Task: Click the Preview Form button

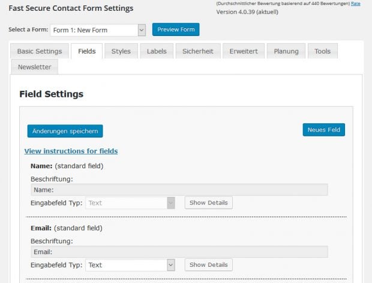Action: (176, 29)
